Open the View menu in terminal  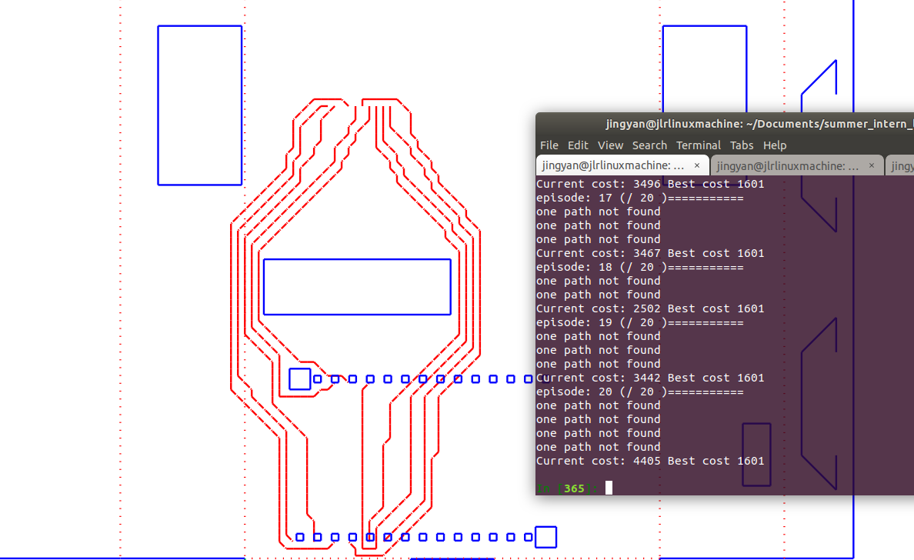coord(610,145)
